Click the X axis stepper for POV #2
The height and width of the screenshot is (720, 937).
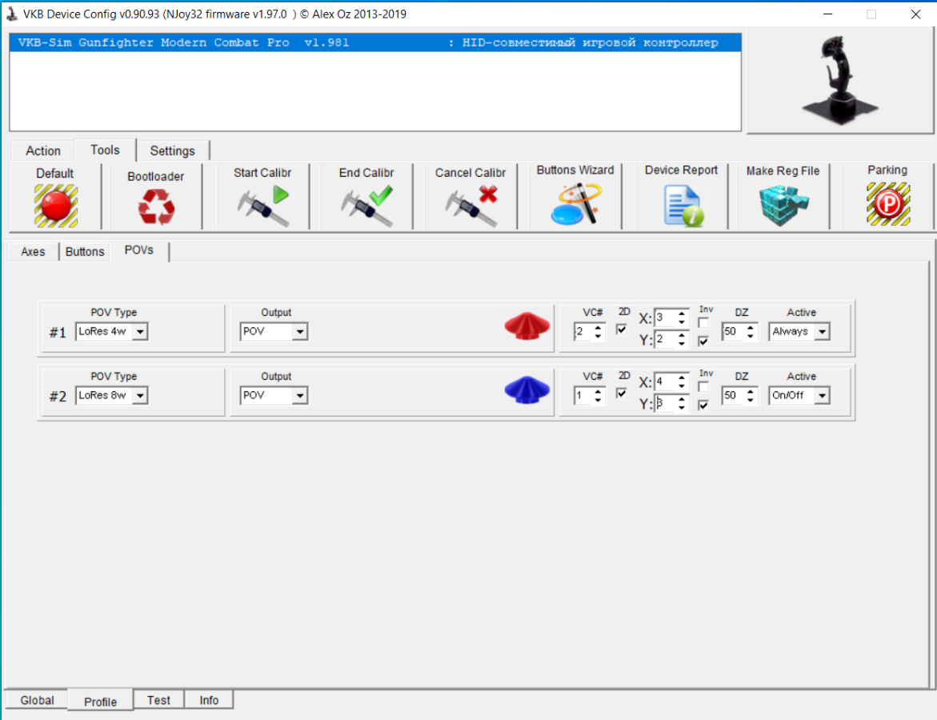[682, 382]
